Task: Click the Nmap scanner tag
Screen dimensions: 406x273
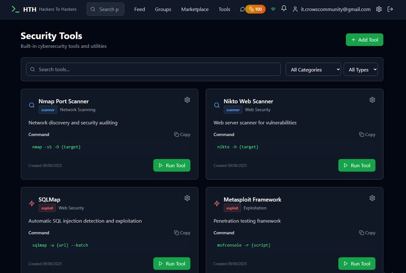Action: point(48,110)
